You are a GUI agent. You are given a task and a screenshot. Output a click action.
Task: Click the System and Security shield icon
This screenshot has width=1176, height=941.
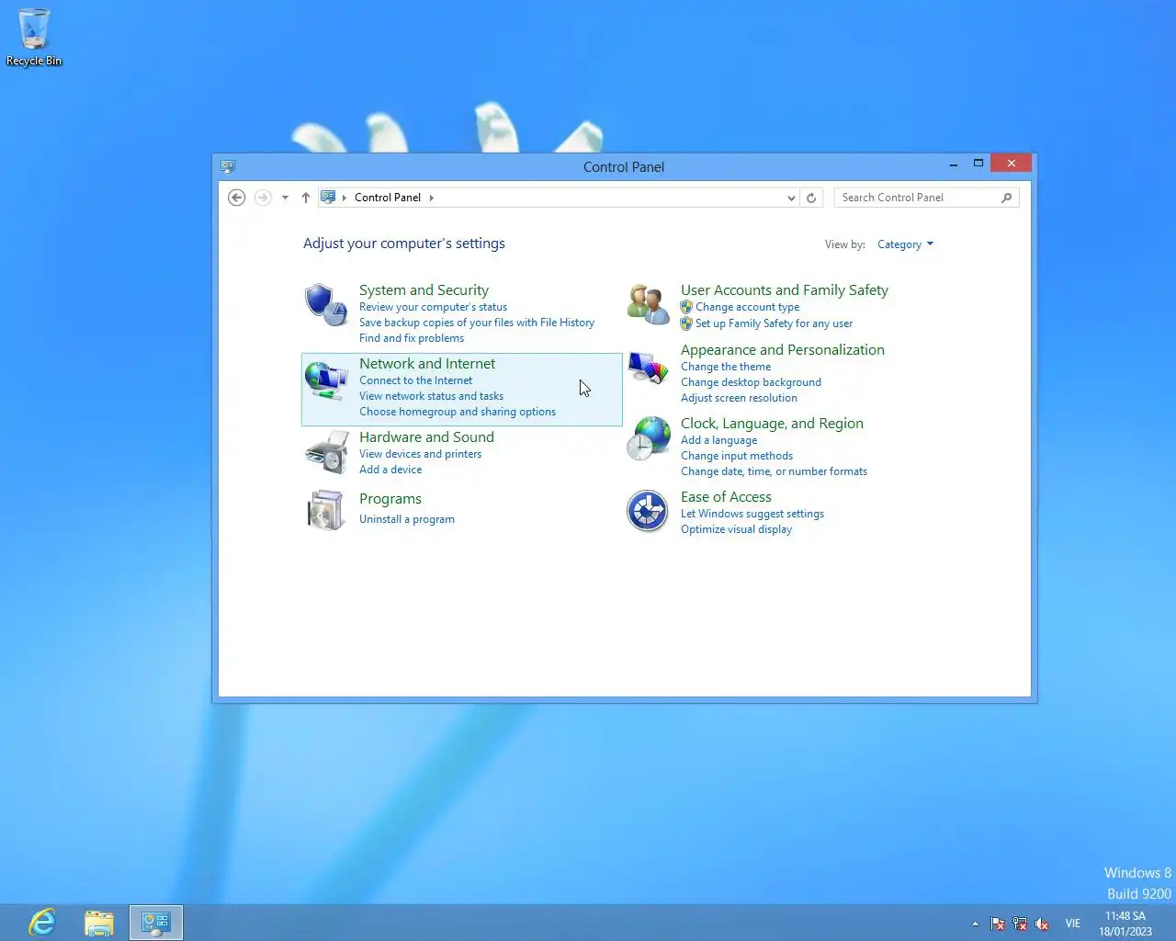[x=326, y=305]
